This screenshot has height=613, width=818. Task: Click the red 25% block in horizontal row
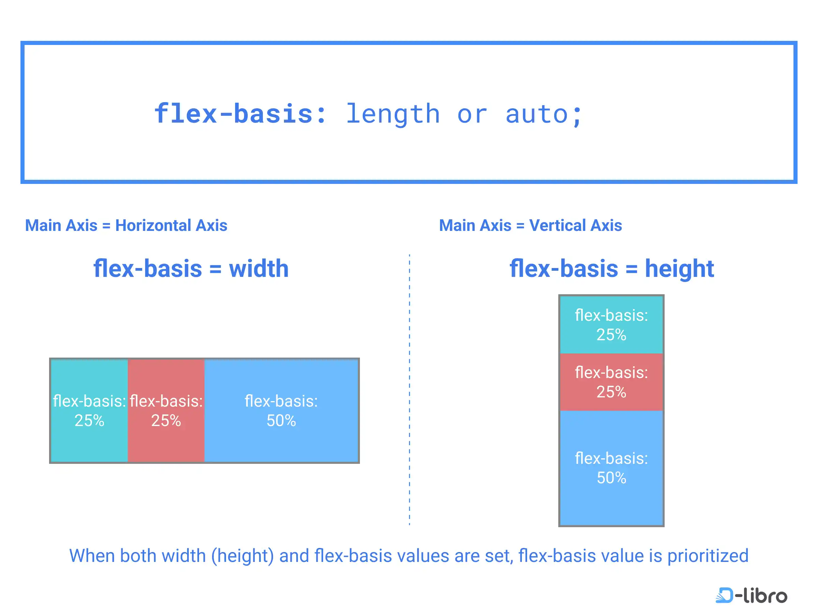[x=166, y=410]
